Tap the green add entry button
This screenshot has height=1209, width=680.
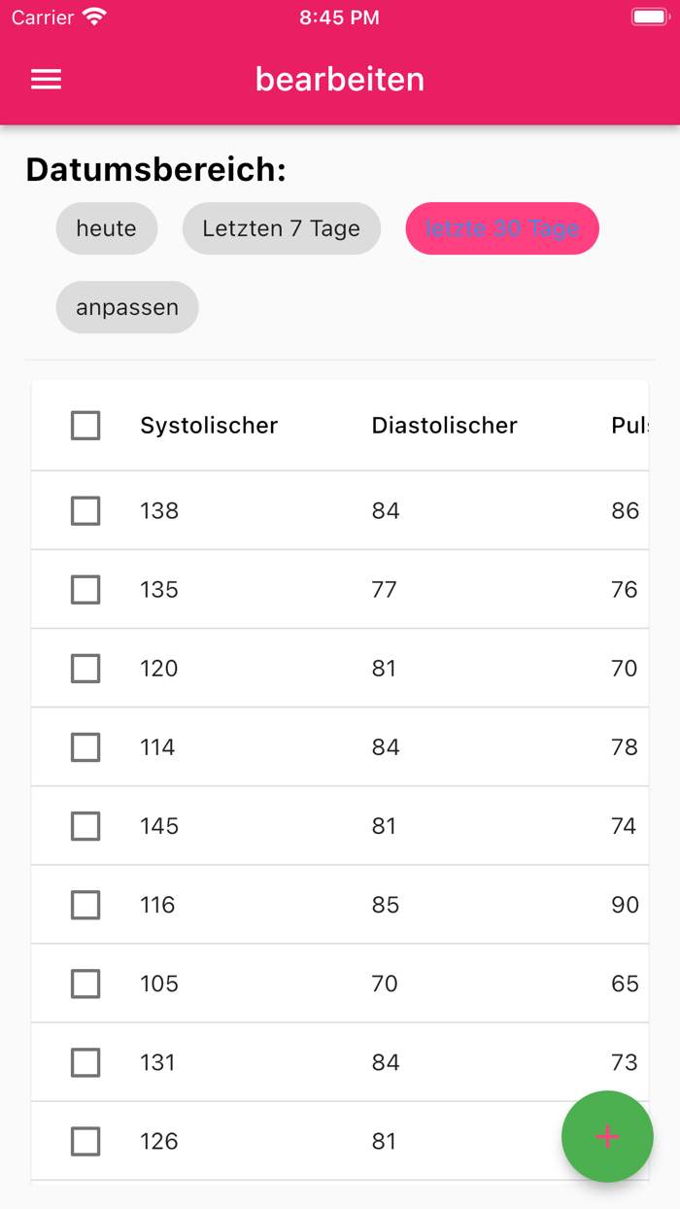[x=607, y=1136]
